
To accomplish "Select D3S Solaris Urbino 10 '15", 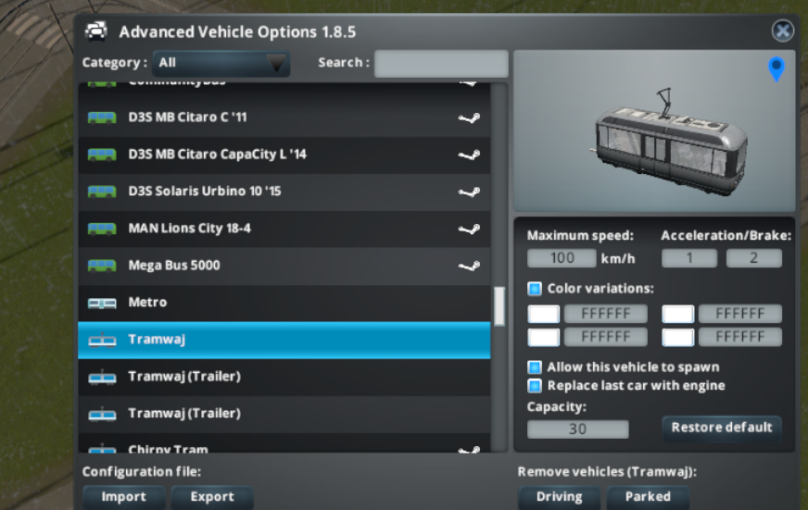I will [x=284, y=192].
